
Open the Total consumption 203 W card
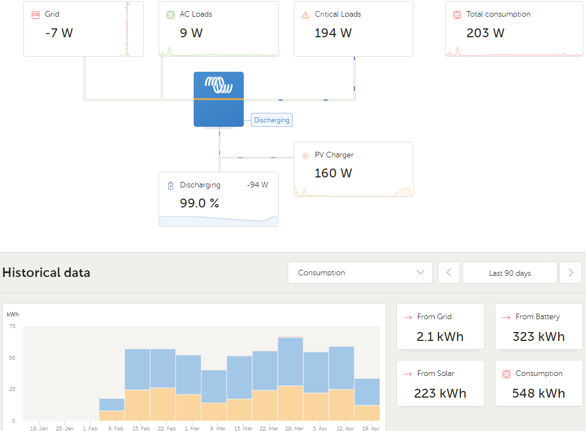[x=514, y=29]
